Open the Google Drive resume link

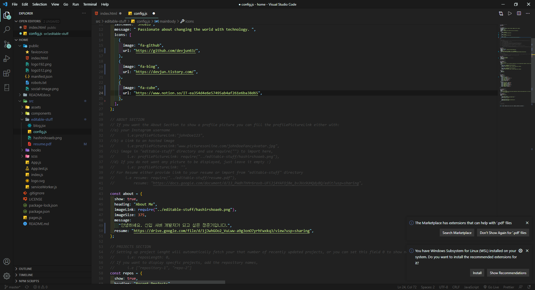pos(222,231)
